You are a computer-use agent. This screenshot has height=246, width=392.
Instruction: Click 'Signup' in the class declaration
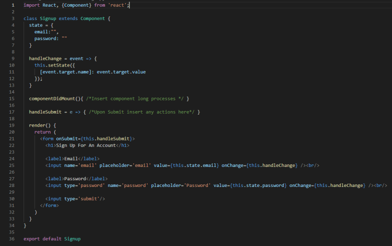point(48,19)
